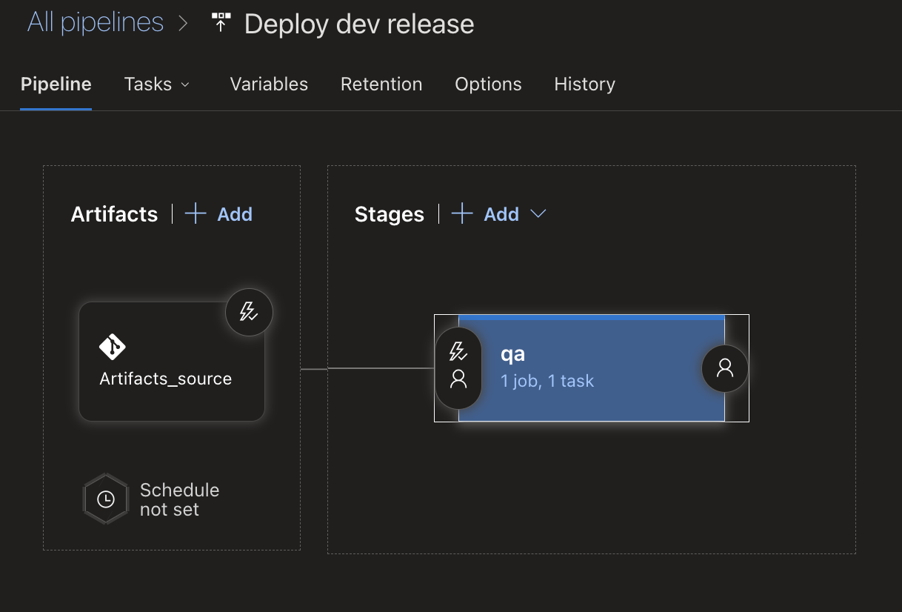This screenshot has width=902, height=612.
Task: View the History tab
Action: click(584, 84)
